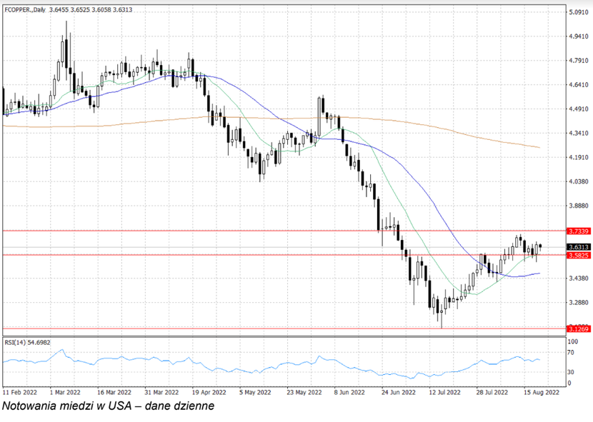
Task: Click the latest candlestick on the chart
Action: [541, 246]
